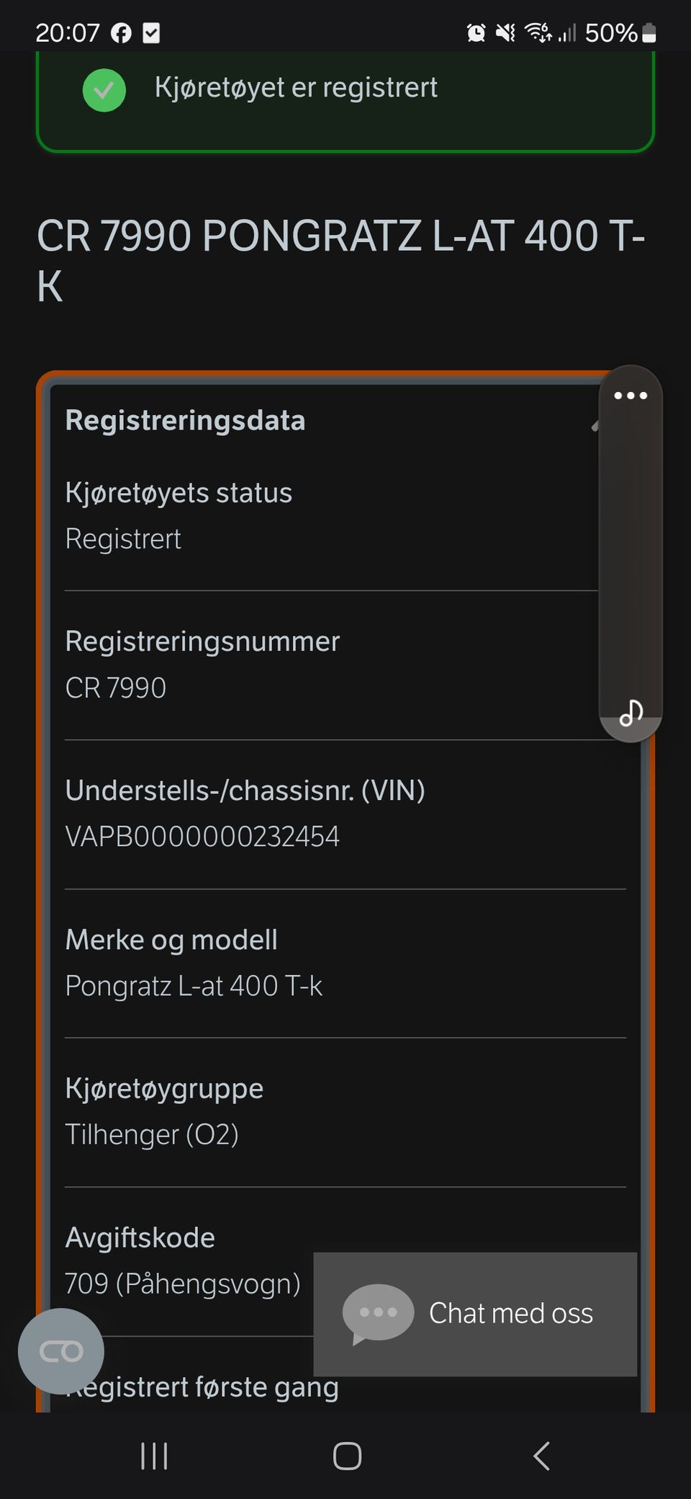Image resolution: width=691 pixels, height=1499 pixels.
Task: Tap the chat speech bubble icon
Action: tap(378, 1313)
